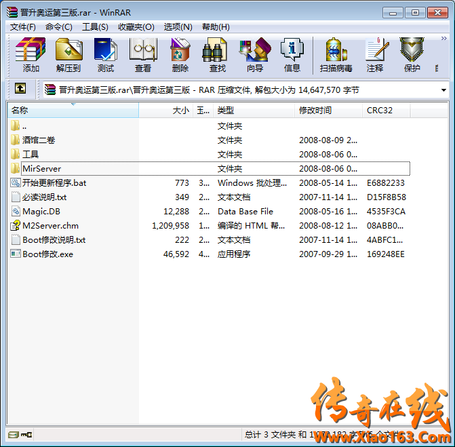This screenshot has height=447, width=455.
Task: Click the drive icon in status bar
Action: [x=14, y=435]
